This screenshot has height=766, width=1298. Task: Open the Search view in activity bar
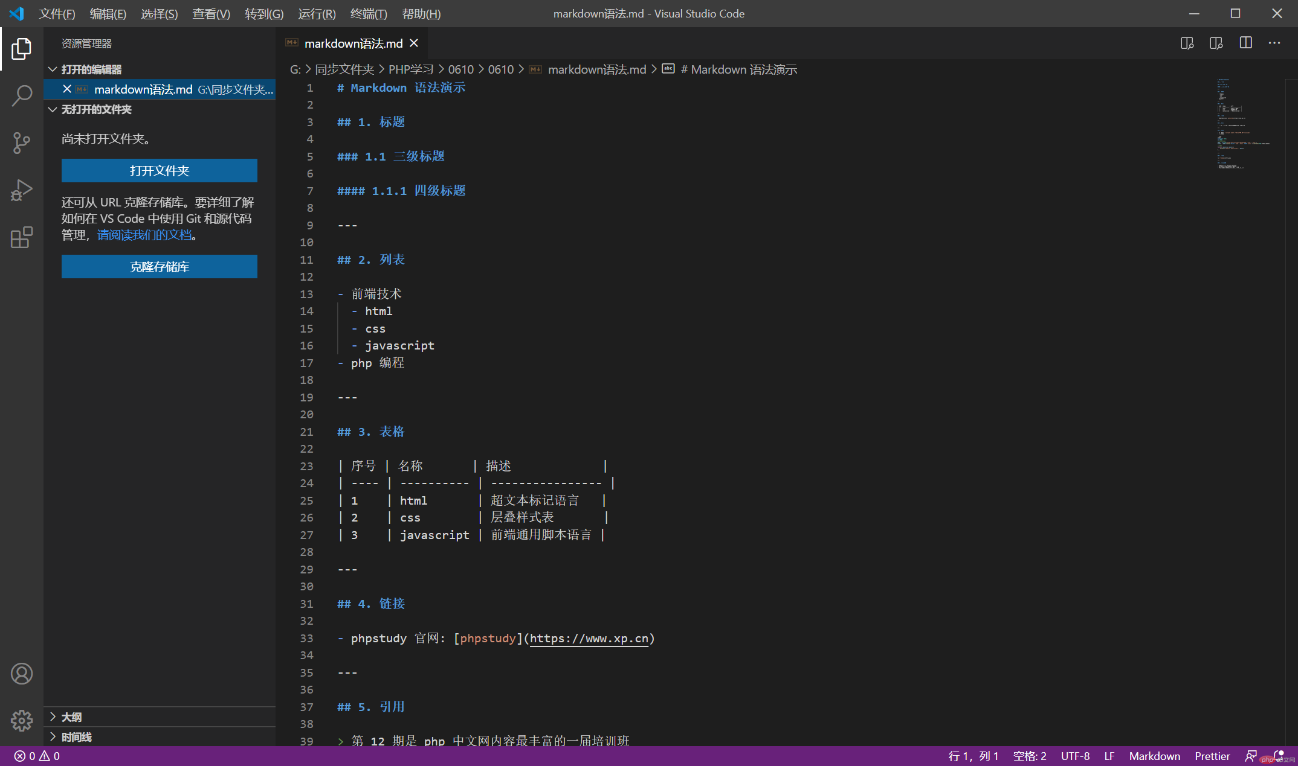pyautogui.click(x=21, y=96)
